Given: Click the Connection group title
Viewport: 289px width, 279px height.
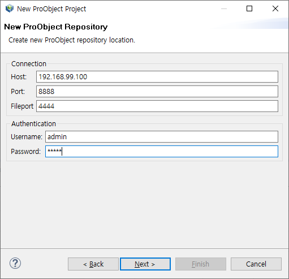Looking at the screenshot, I should pos(29,64).
